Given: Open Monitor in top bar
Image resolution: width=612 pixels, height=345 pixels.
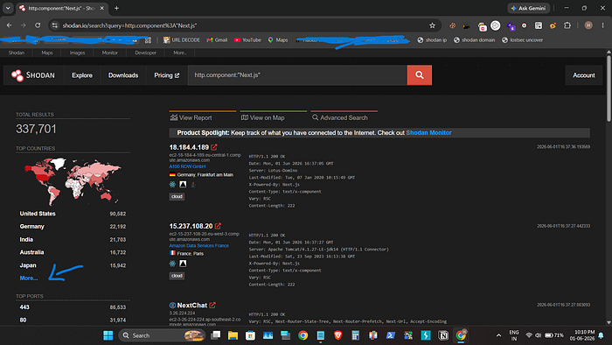Looking at the screenshot, I should [109, 53].
